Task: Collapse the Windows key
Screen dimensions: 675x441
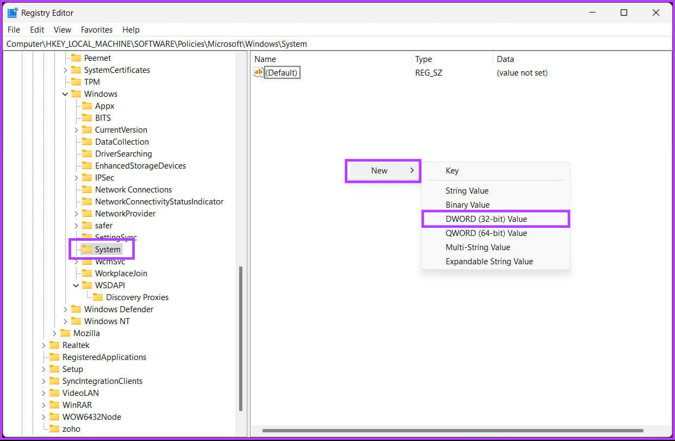Action: 65,94
